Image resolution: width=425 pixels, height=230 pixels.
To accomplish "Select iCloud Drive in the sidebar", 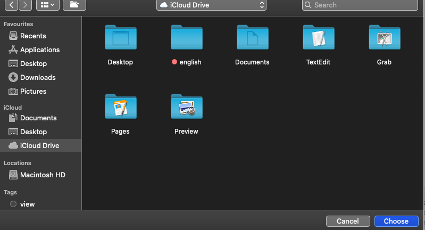I will pos(40,145).
